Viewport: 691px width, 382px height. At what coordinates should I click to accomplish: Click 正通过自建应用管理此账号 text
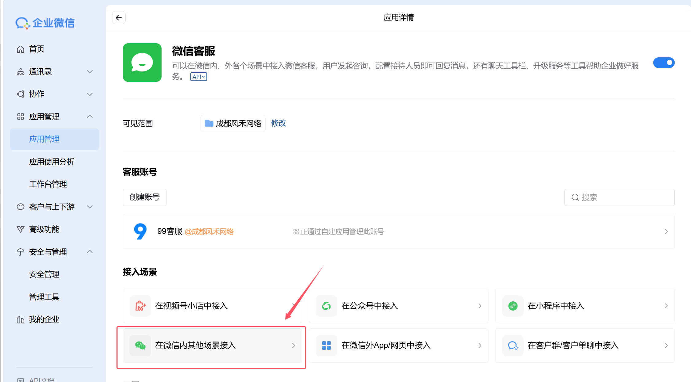342,232
